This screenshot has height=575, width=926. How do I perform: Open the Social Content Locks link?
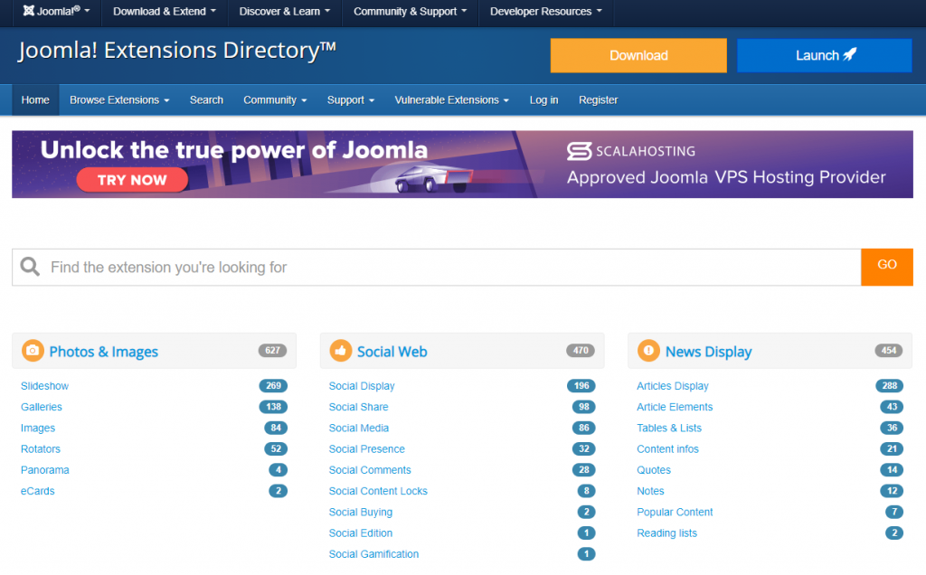(x=378, y=491)
